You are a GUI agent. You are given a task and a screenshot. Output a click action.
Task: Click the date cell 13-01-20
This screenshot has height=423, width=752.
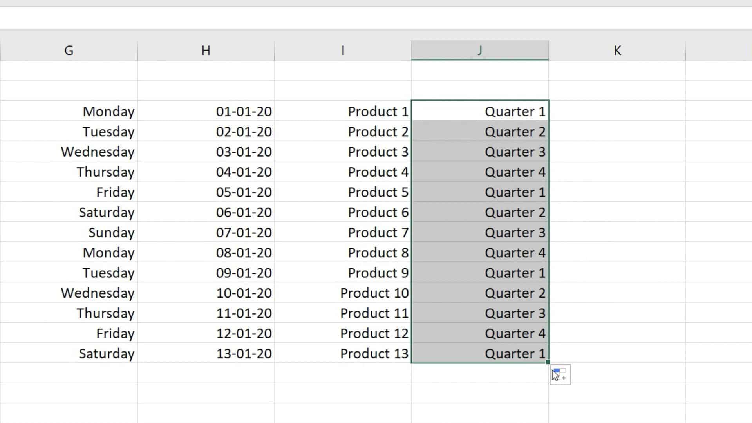(206, 353)
